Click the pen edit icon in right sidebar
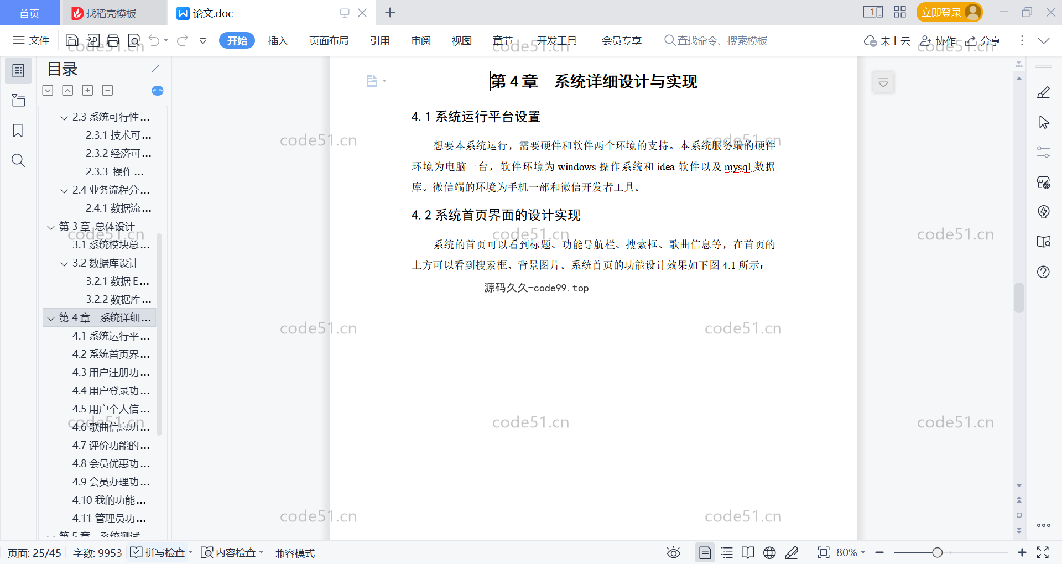 tap(1044, 92)
